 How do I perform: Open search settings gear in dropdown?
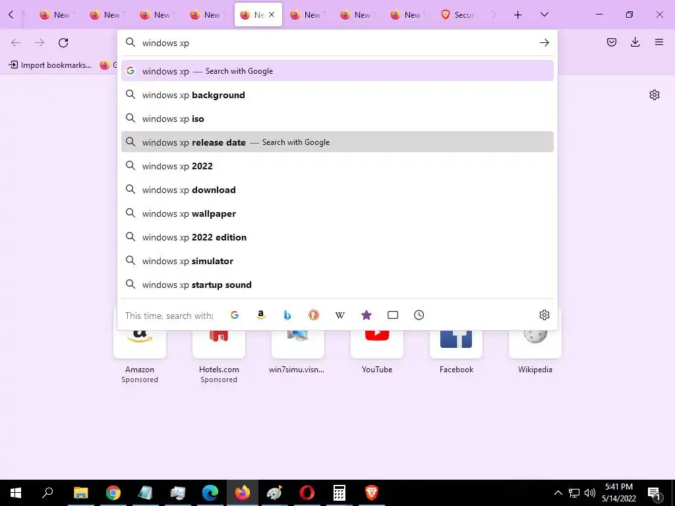[544, 315]
